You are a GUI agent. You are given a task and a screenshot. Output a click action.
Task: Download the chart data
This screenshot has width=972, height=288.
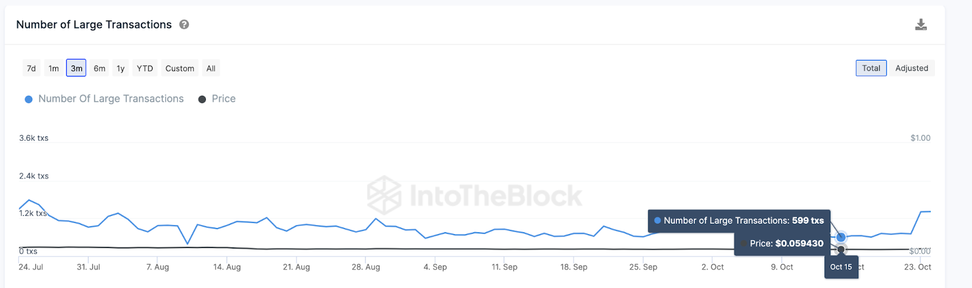[x=921, y=24]
